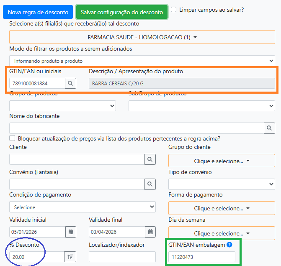Viewport: 281px width, 266px height.
Task: Open calendar for Validade inicial
Action: pos(71,232)
